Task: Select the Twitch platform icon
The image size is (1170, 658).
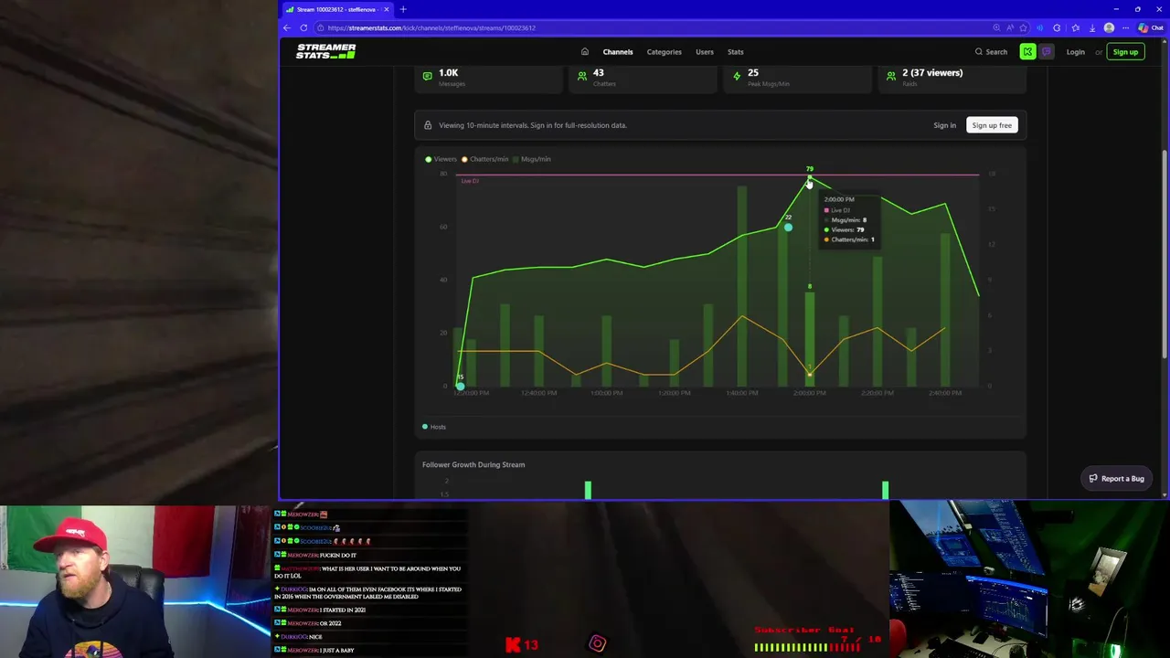Action: point(1047,52)
